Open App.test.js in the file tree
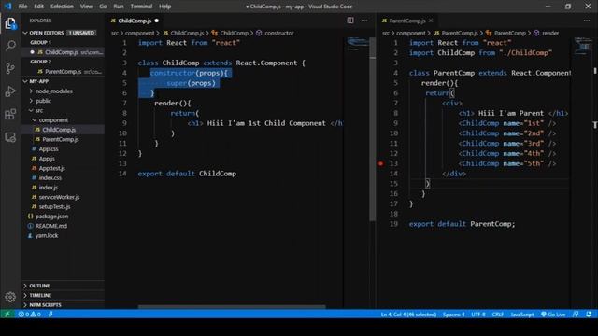 [x=63, y=168]
